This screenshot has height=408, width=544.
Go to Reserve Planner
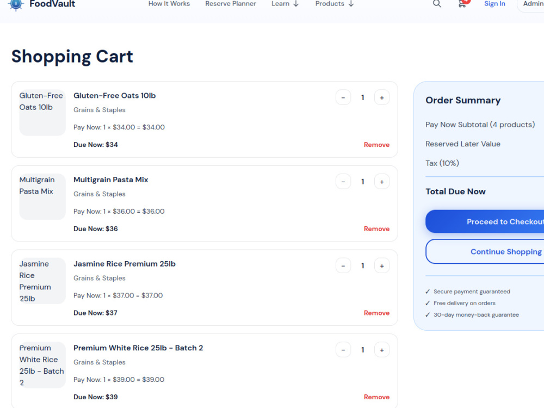(231, 4)
